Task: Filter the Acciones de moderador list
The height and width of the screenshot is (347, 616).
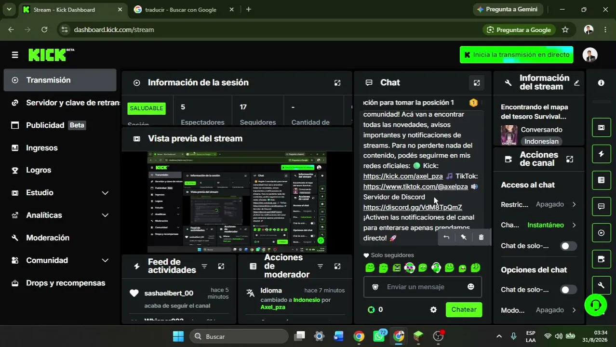Action: point(320,266)
